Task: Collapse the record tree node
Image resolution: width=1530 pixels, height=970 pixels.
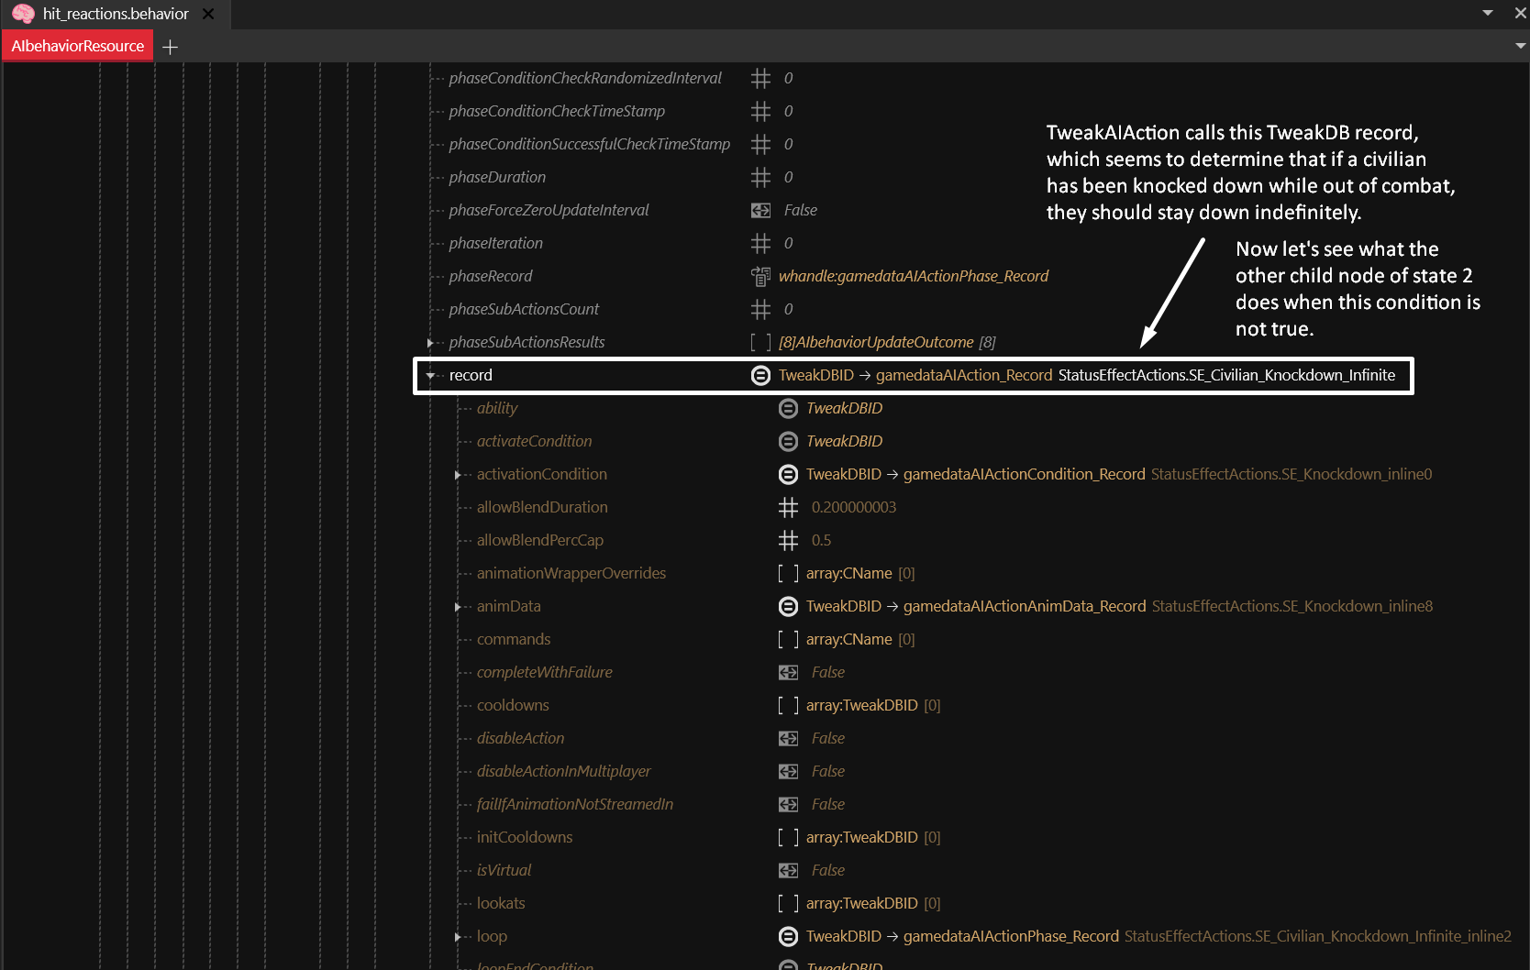Action: pos(429,375)
